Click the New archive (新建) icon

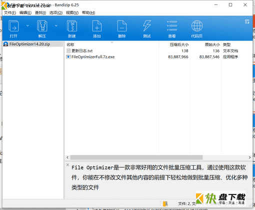pos(72,26)
